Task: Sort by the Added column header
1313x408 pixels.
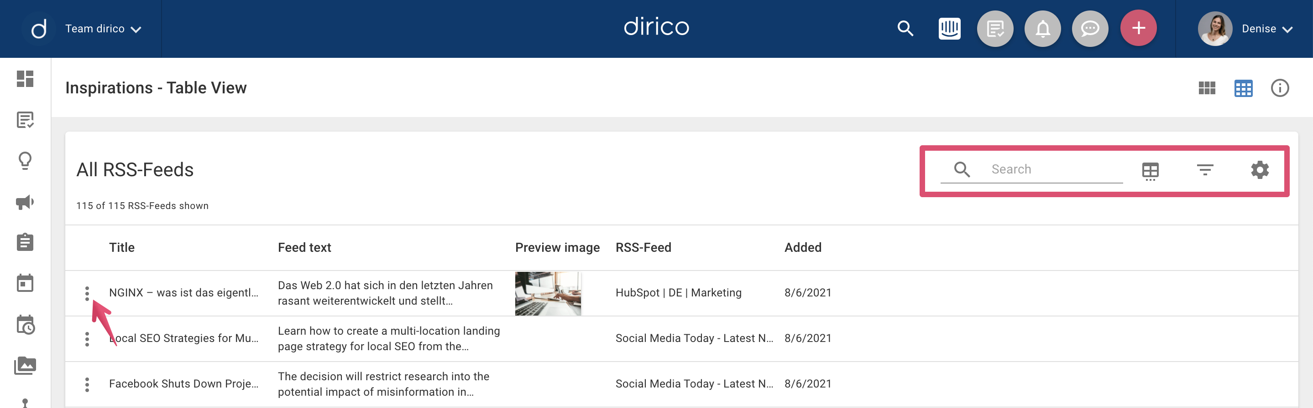Action: pyautogui.click(x=802, y=248)
